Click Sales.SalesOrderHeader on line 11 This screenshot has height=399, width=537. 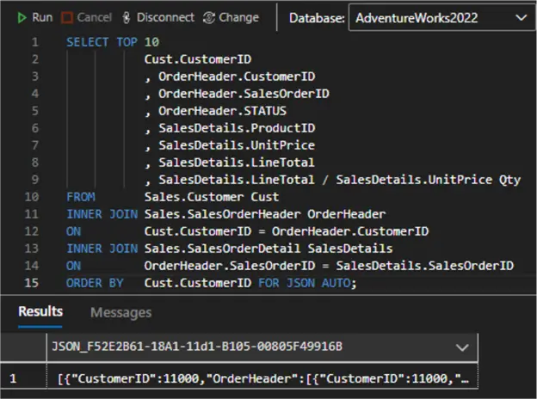click(x=222, y=214)
